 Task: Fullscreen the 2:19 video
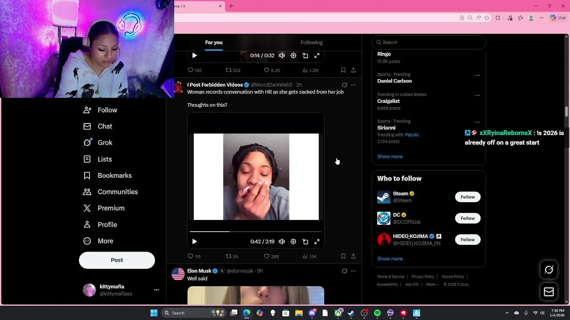(317, 241)
